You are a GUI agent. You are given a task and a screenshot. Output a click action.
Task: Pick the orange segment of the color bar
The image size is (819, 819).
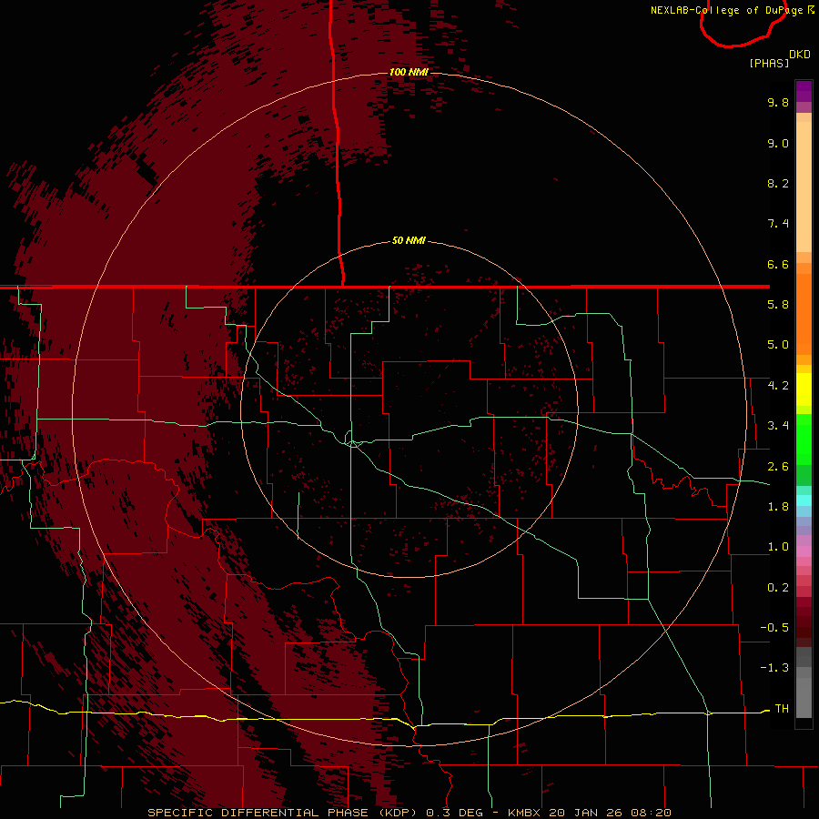click(x=804, y=315)
